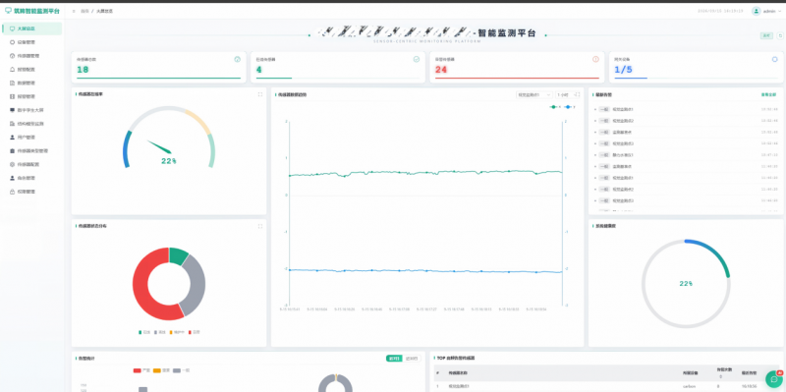
Task: Click the carbon device cell in the TOP table
Action: pyautogui.click(x=690, y=386)
